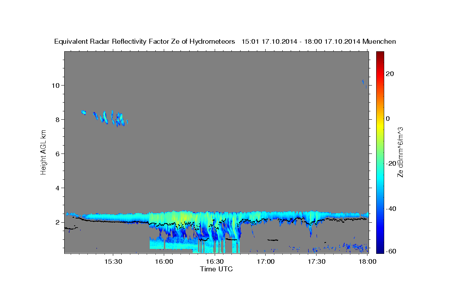
Task: Click the colorbar label -20
Action: (391, 163)
